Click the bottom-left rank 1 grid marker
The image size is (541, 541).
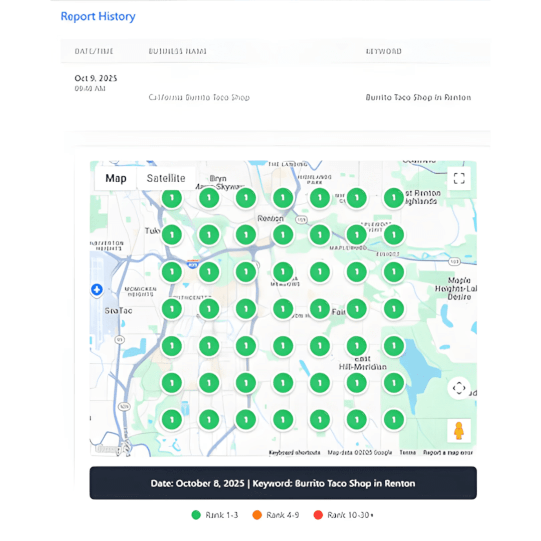click(x=172, y=419)
